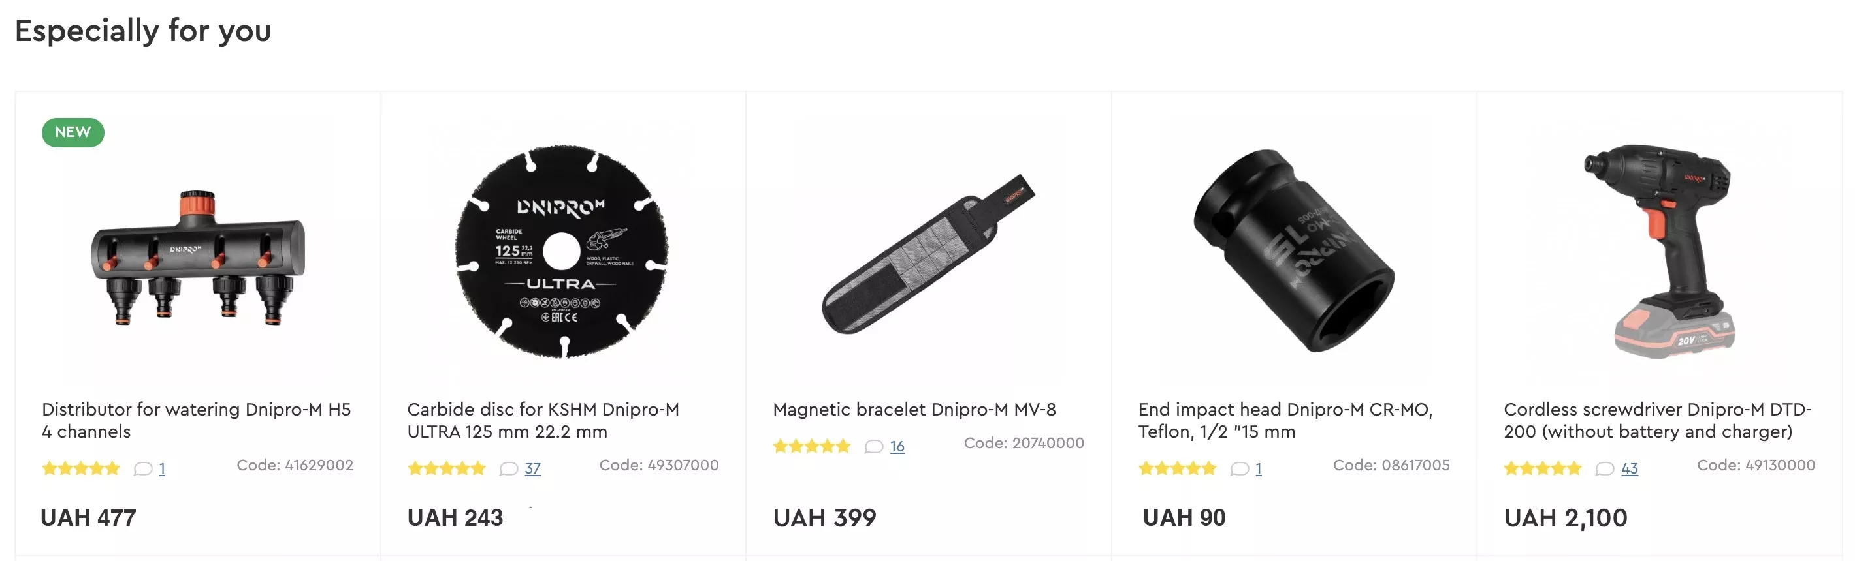View the cordless screwdriver product image

point(1659,252)
